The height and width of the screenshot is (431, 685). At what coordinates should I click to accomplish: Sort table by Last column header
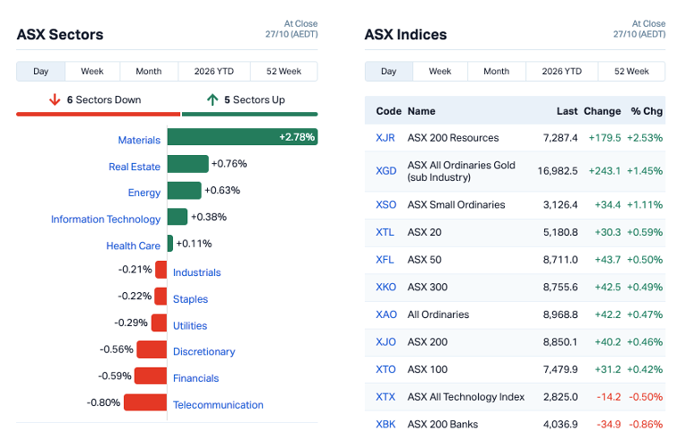coord(567,111)
